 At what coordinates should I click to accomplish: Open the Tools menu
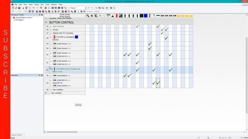[x=47, y=5]
